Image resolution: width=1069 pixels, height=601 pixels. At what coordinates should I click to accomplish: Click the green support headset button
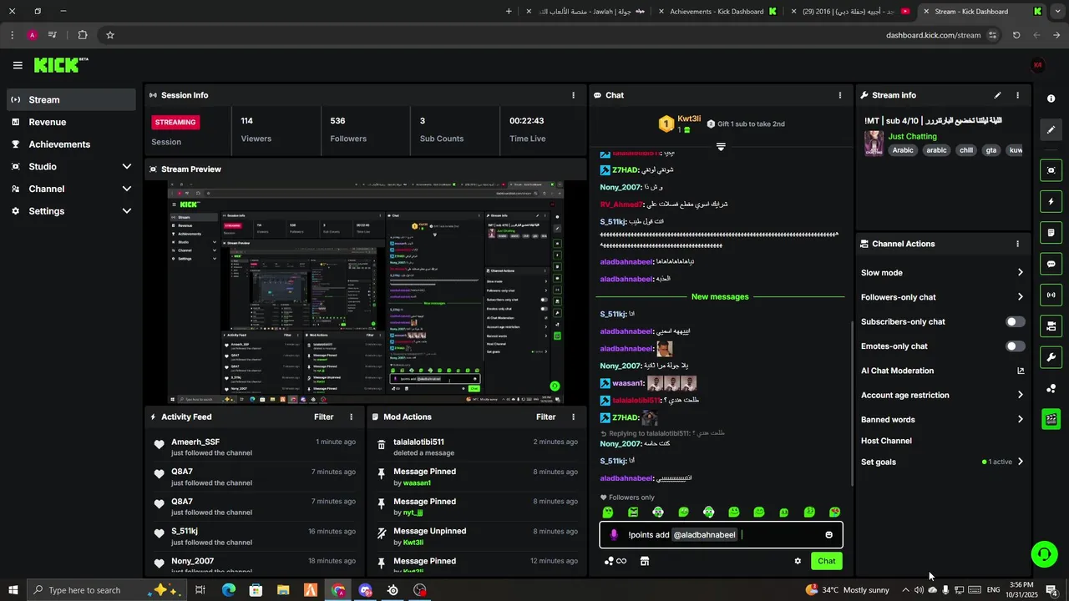coord(1043,553)
